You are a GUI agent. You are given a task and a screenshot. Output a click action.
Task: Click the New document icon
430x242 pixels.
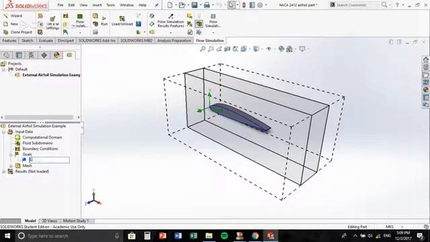(x=170, y=5)
